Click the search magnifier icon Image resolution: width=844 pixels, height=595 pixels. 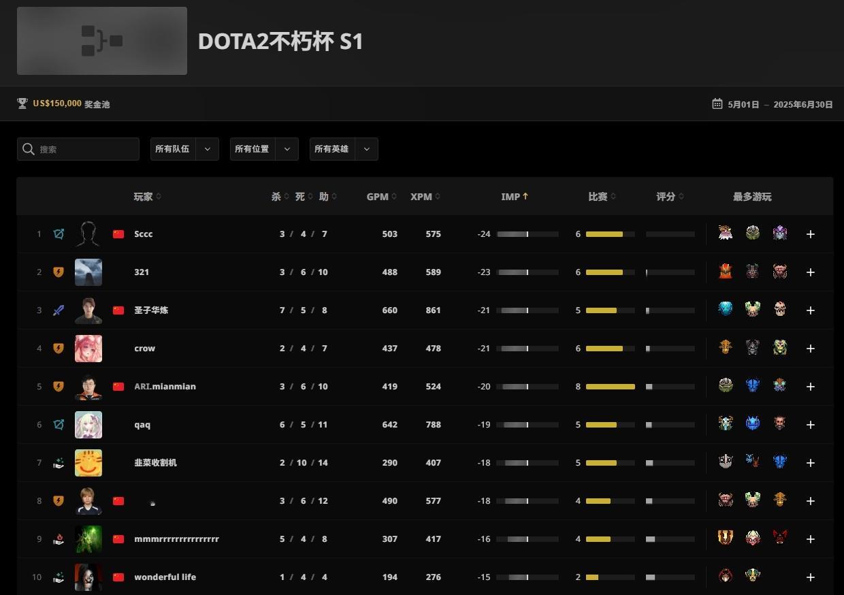(28, 149)
